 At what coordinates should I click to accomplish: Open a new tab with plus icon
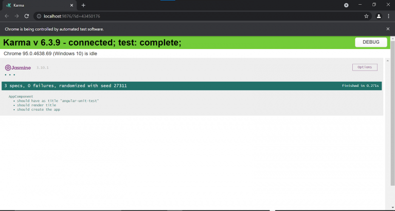pyautogui.click(x=83, y=5)
